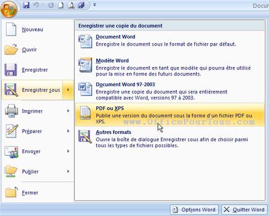Choose the PDF ou XPS option
This screenshot has height=216, width=269.
170,115
